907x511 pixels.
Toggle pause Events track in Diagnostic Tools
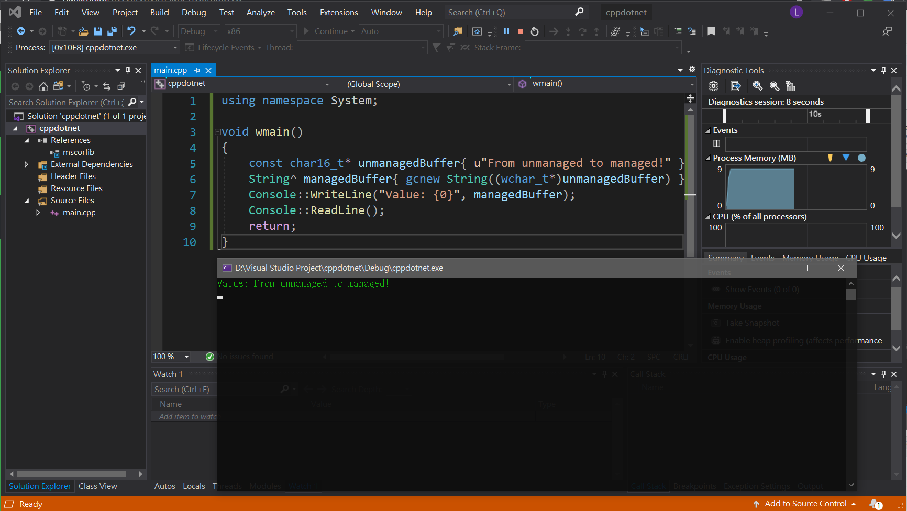(x=717, y=143)
